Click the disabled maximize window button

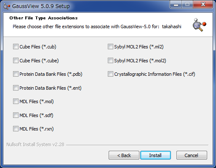click(187, 5)
